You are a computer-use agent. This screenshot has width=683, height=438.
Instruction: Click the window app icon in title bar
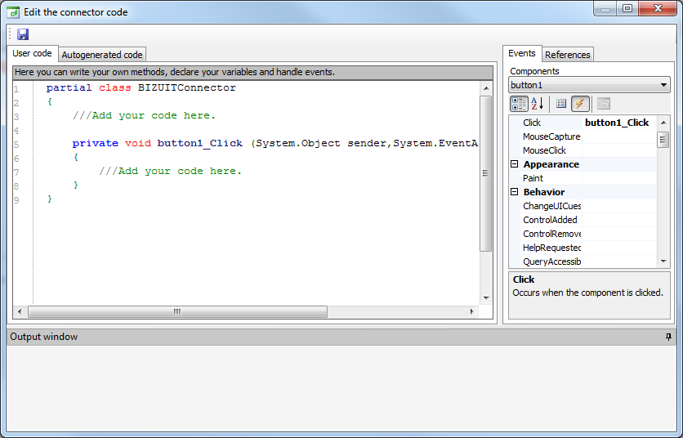tap(13, 12)
